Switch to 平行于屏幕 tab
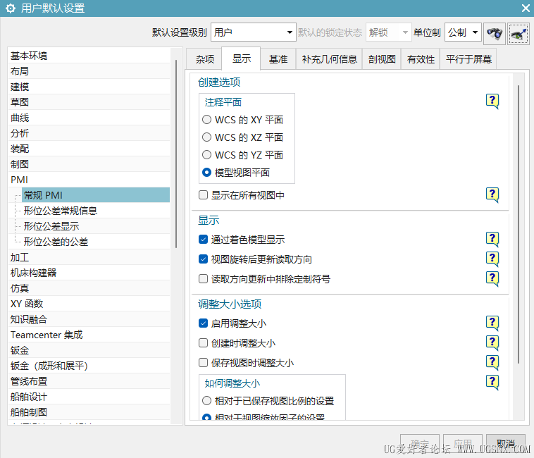 coord(468,59)
